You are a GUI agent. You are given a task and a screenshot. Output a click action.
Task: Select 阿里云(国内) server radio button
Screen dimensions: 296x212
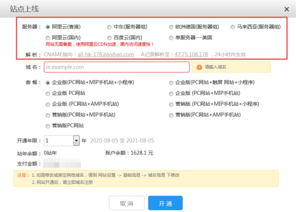coord(48,38)
